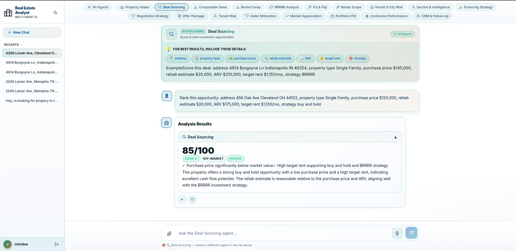Insert the purchase price detail chip

(x=242, y=59)
